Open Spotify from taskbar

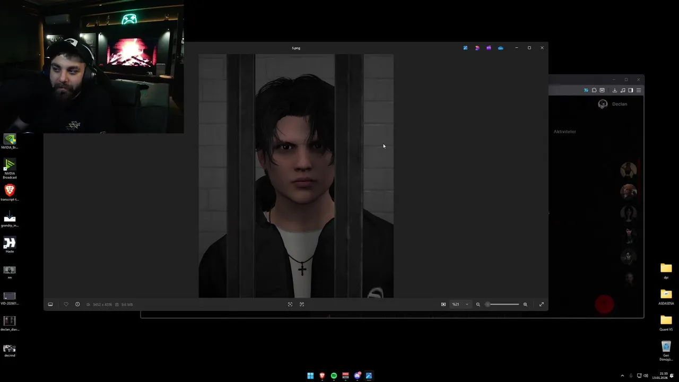pyautogui.click(x=334, y=376)
